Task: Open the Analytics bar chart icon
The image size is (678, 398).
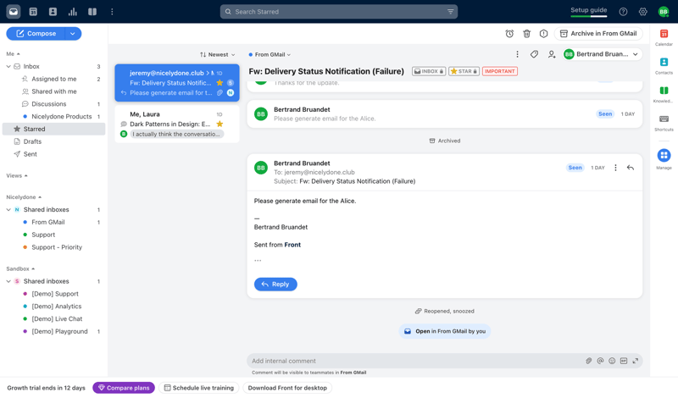Action: (73, 12)
